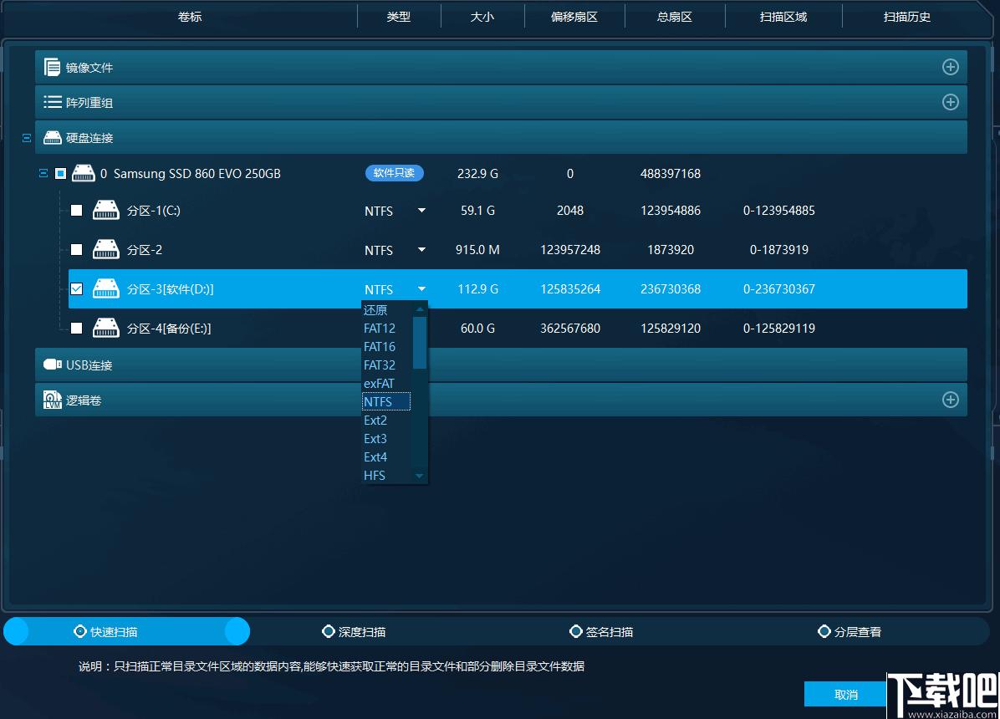Screen dimensions: 1000x719
Task: Click the scan range 0-236730367
Action: pos(778,289)
